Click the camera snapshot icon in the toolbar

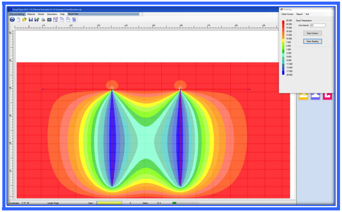click(50, 19)
